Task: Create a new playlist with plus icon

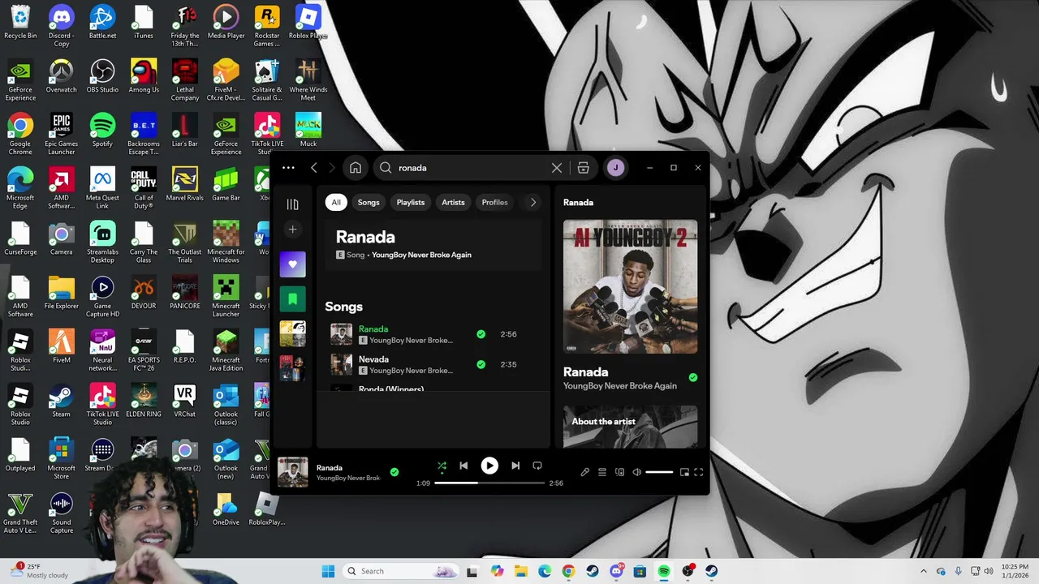Action: click(292, 230)
